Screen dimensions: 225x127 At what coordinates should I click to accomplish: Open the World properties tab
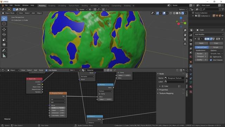point(191,57)
